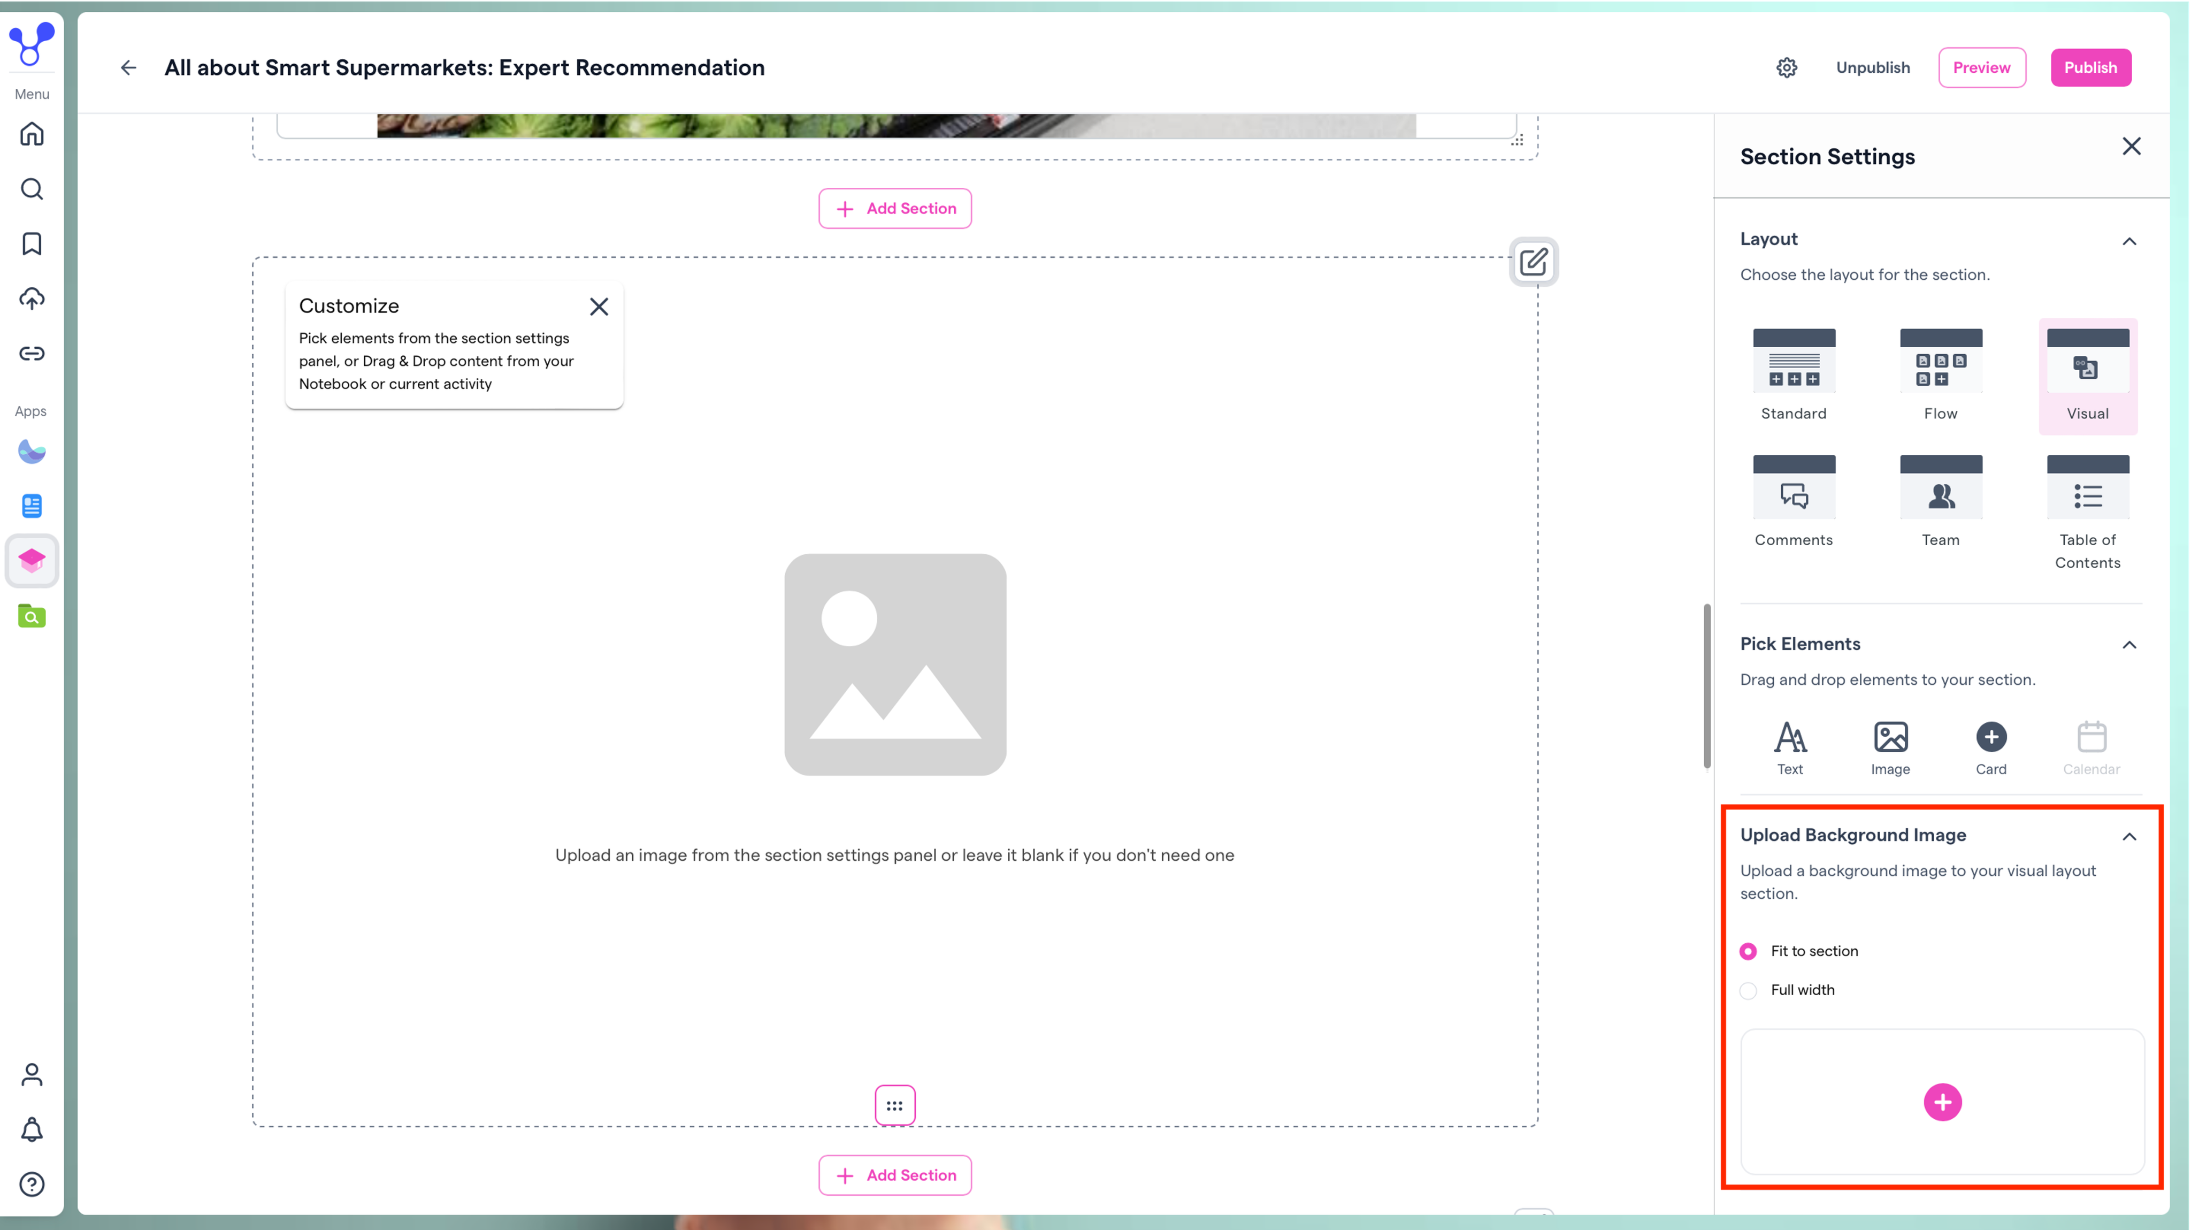
Task: Choose the Standard layout
Action: (1794, 375)
